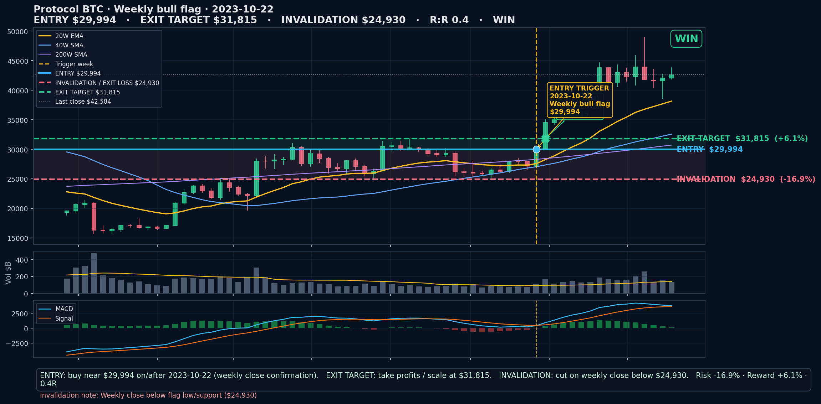Screen dimensions: 821x404
Task: Click the −2500 MACD axis tick
Action: 17,343
